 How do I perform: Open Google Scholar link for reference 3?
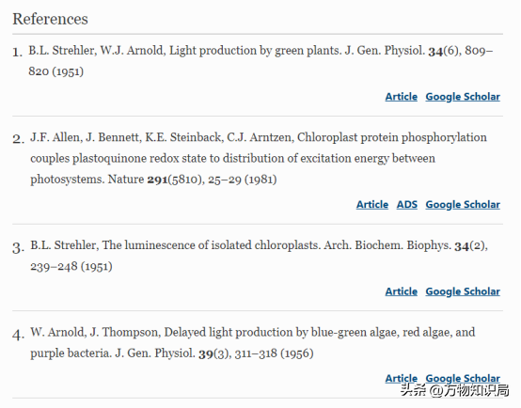coord(463,291)
